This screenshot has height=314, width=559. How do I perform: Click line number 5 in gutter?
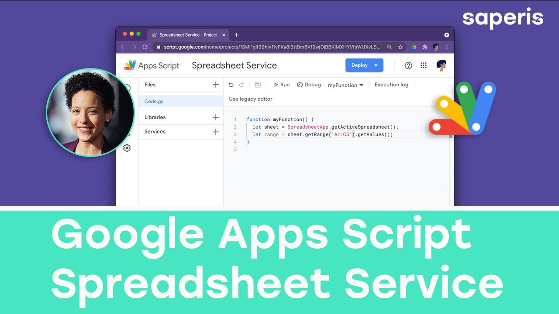click(235, 150)
